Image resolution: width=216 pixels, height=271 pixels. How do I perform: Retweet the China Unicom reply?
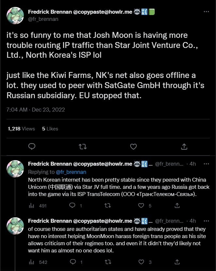[107, 206]
